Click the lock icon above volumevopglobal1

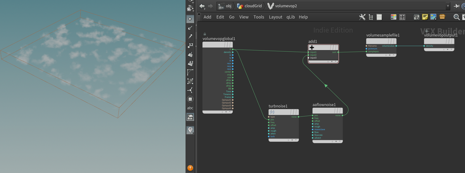(x=205, y=34)
